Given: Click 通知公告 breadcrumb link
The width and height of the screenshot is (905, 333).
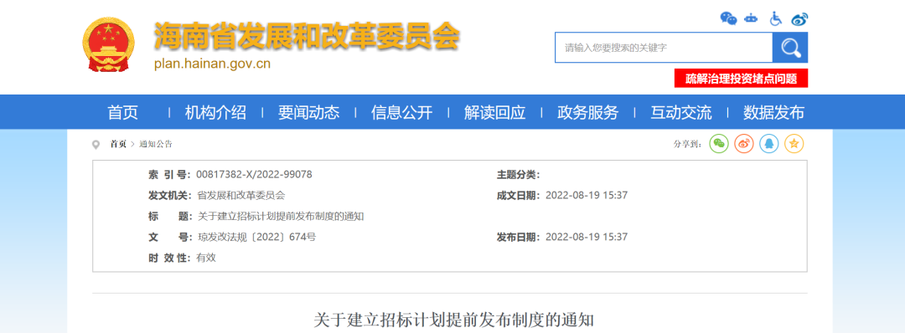Looking at the screenshot, I should pos(156,144).
